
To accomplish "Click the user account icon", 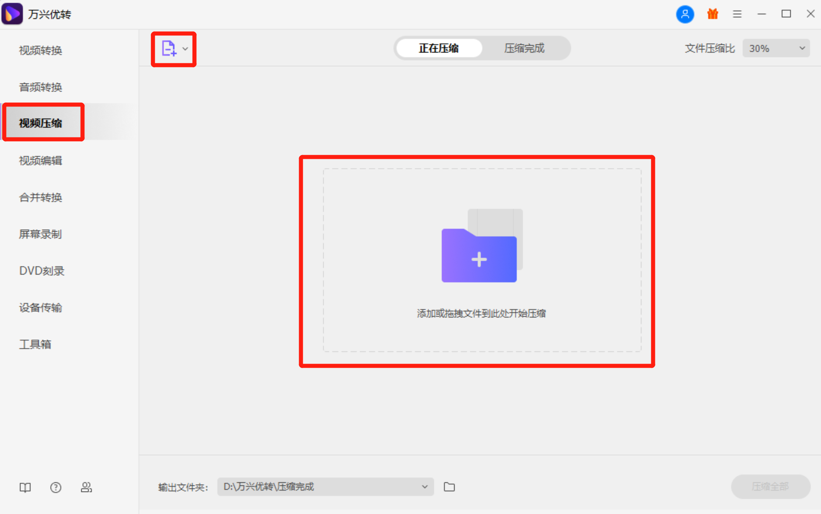I will coord(685,14).
